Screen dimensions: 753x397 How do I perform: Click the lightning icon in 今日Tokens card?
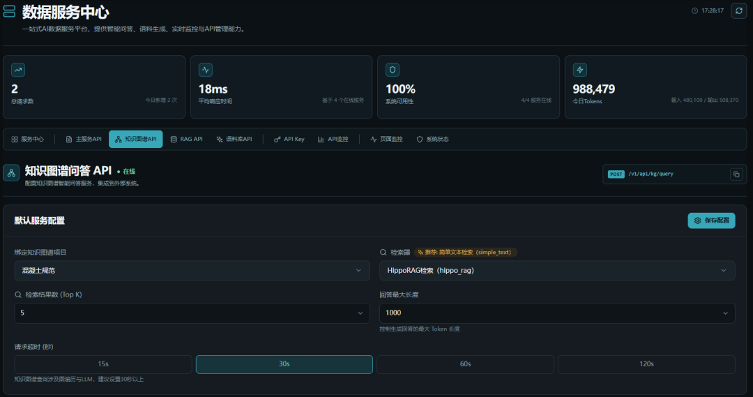pyautogui.click(x=579, y=70)
